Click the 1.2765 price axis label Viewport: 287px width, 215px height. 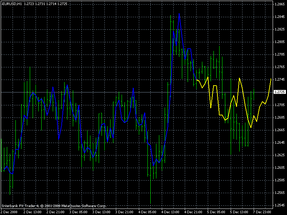point(280,67)
